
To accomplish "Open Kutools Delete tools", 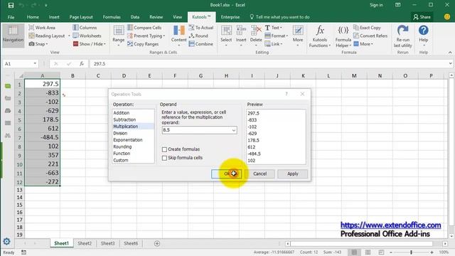I will [x=256, y=36].
